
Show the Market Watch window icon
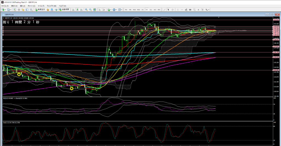coord(15,10)
